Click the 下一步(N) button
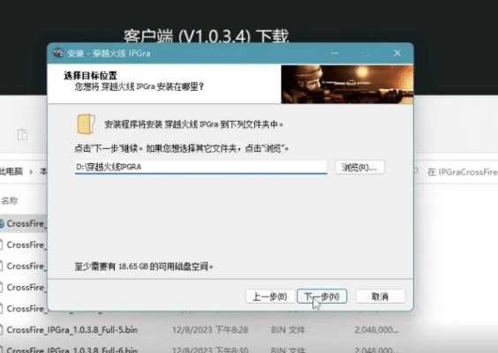498x353 pixels. point(321,297)
